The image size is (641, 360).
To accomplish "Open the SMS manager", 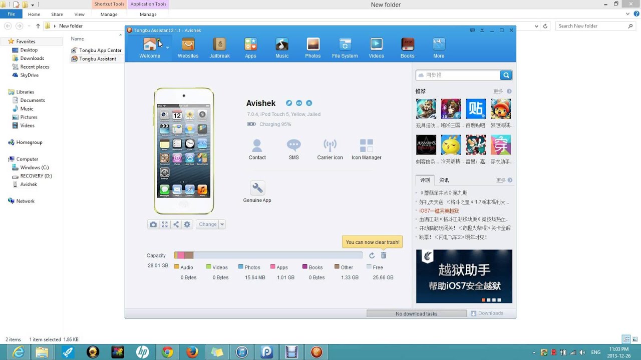I will 293,149.
